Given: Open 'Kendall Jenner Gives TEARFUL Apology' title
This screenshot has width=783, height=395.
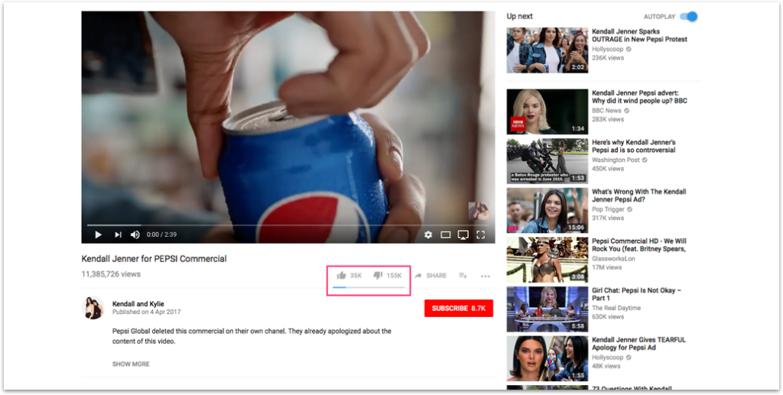Looking at the screenshot, I should tap(639, 344).
